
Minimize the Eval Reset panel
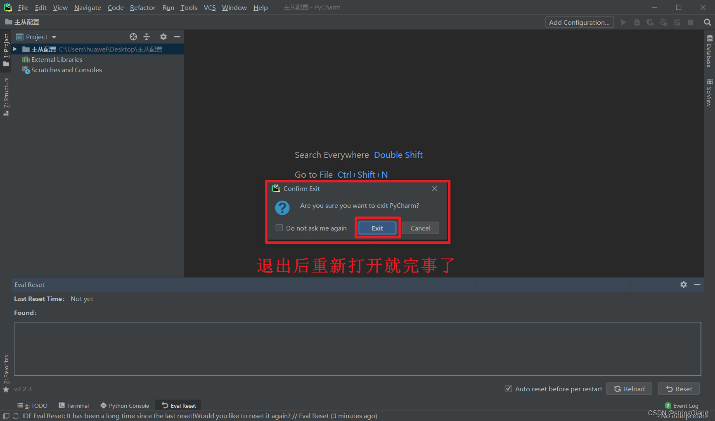(697, 285)
